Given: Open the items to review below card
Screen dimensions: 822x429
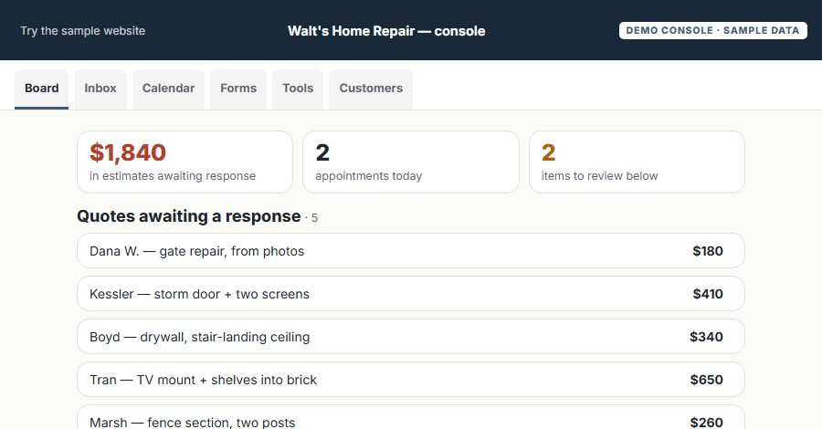Looking at the screenshot, I should click(x=637, y=162).
